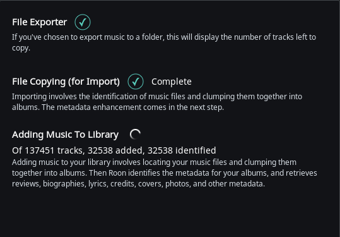The width and height of the screenshot is (340, 237).
Task: Select the File Copying (for Import) heading
Action: pos(66,82)
